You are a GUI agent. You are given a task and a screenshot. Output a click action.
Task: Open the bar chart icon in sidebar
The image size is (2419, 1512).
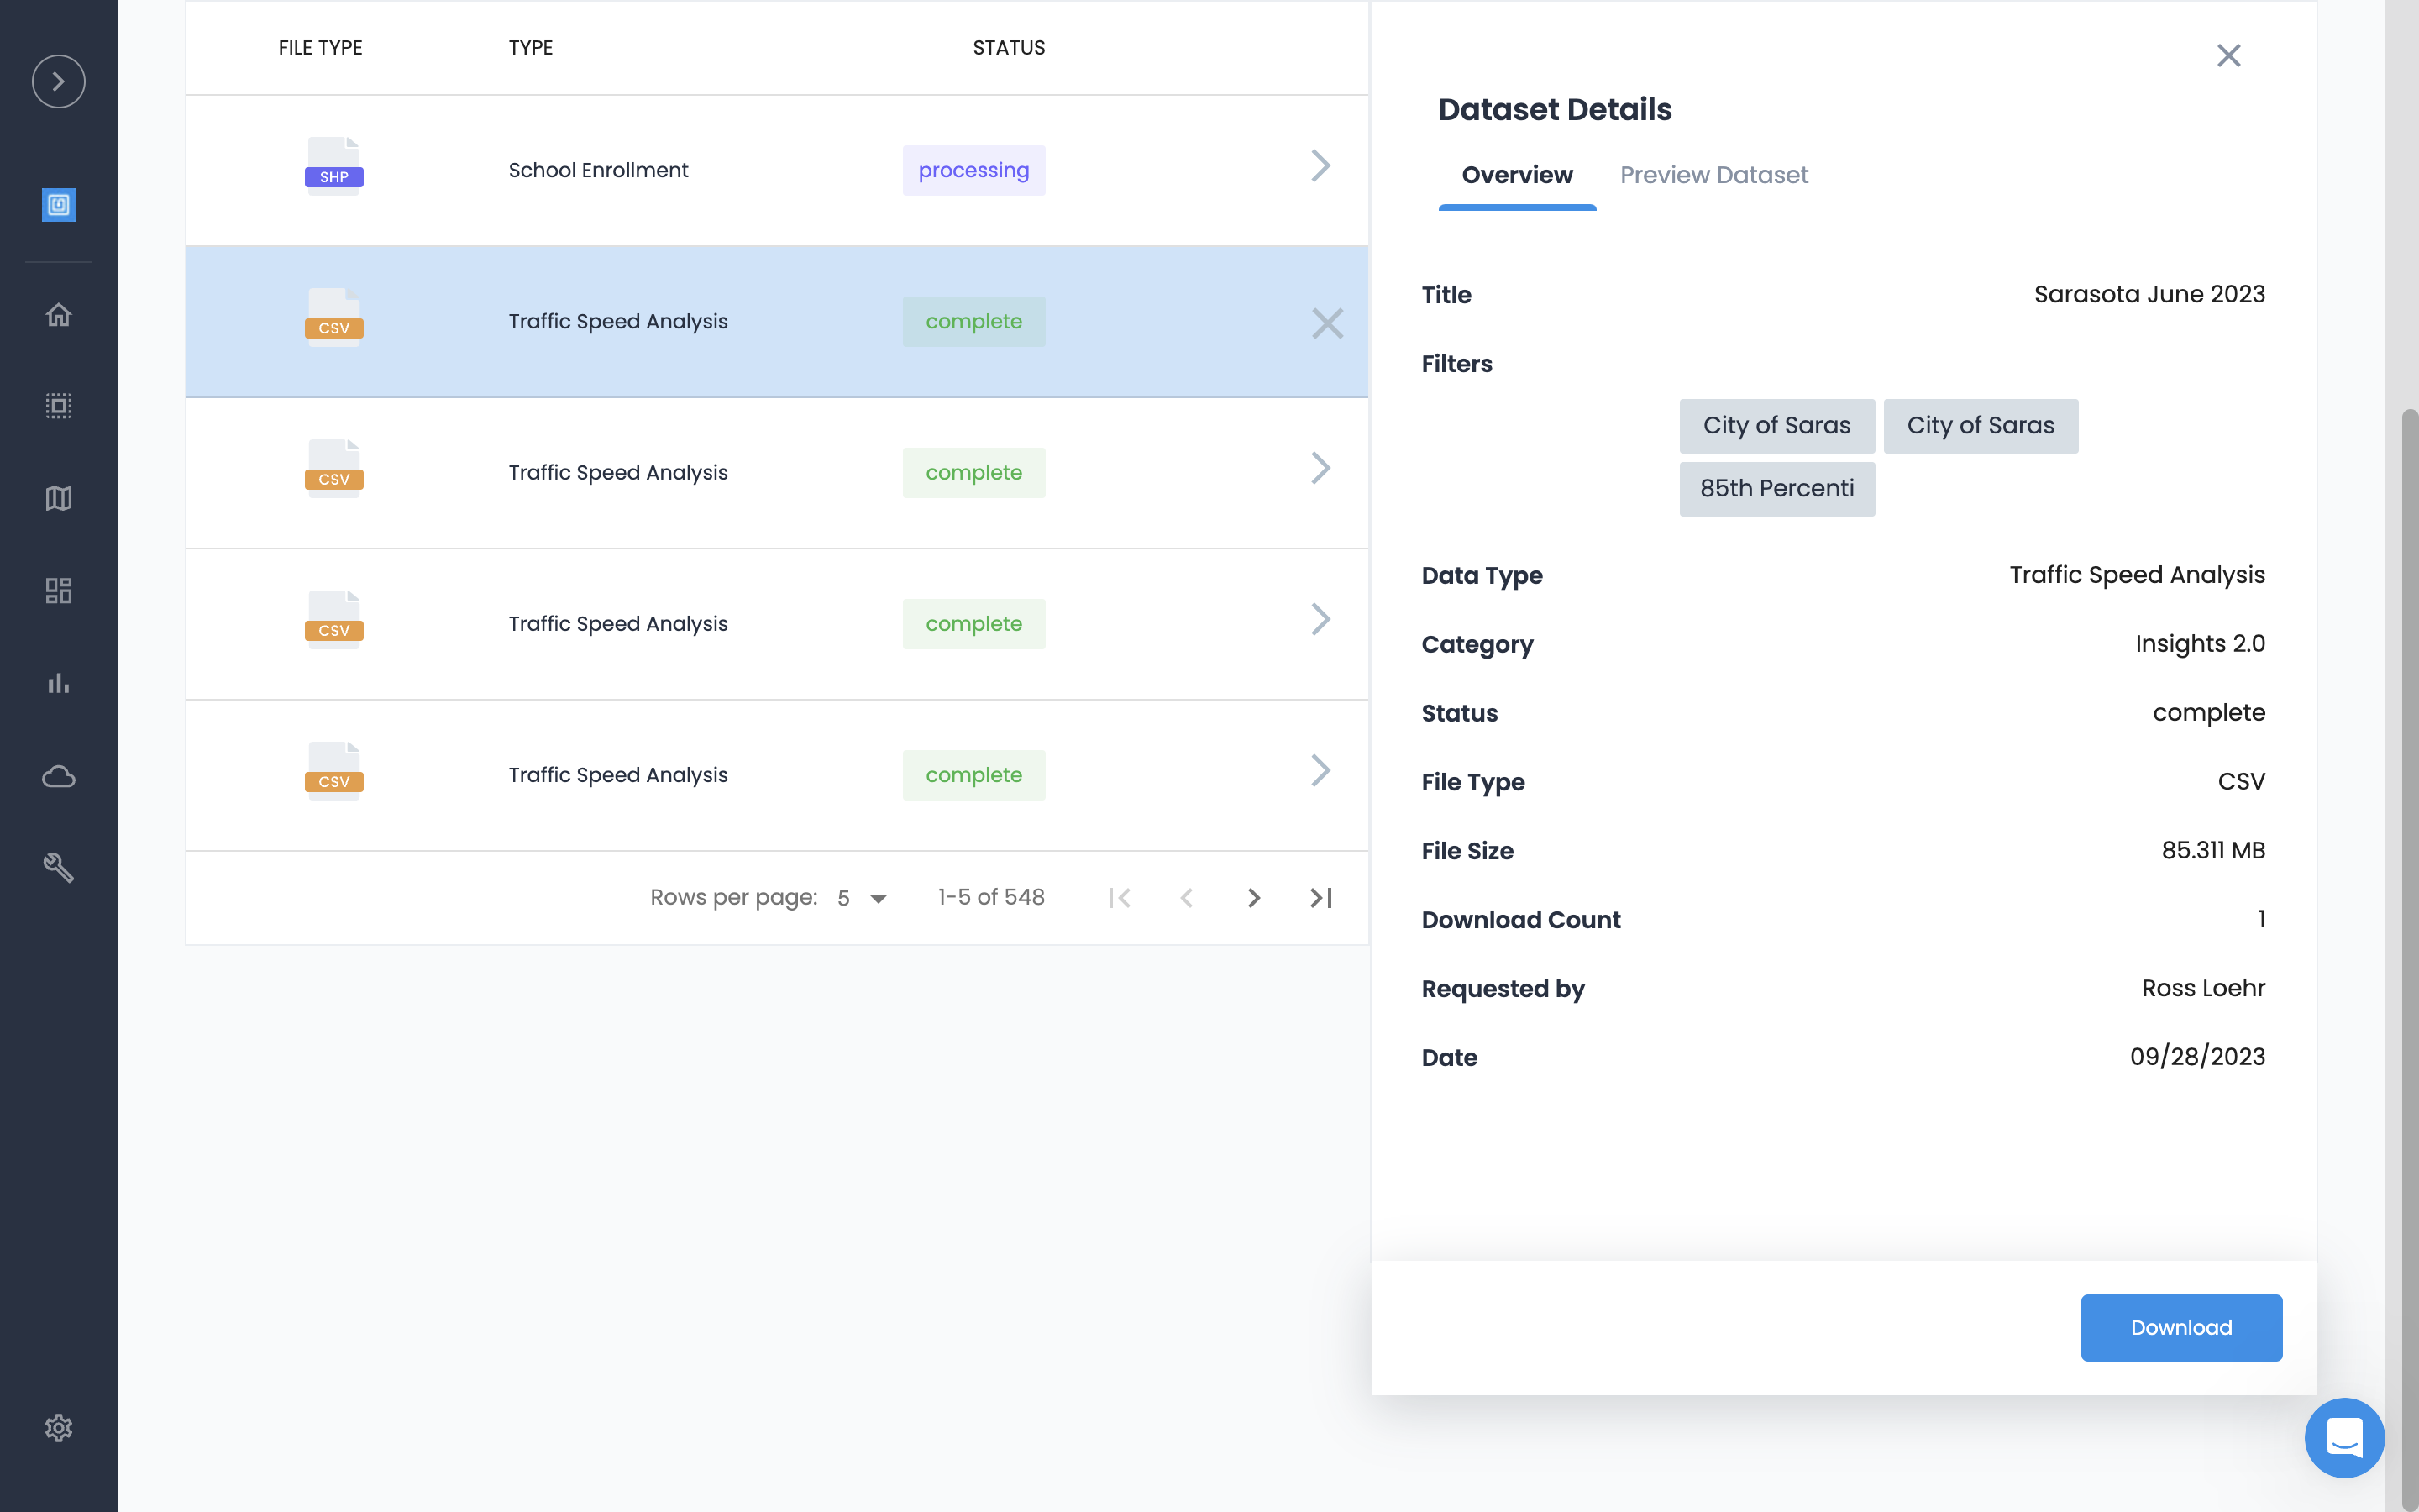(x=58, y=683)
